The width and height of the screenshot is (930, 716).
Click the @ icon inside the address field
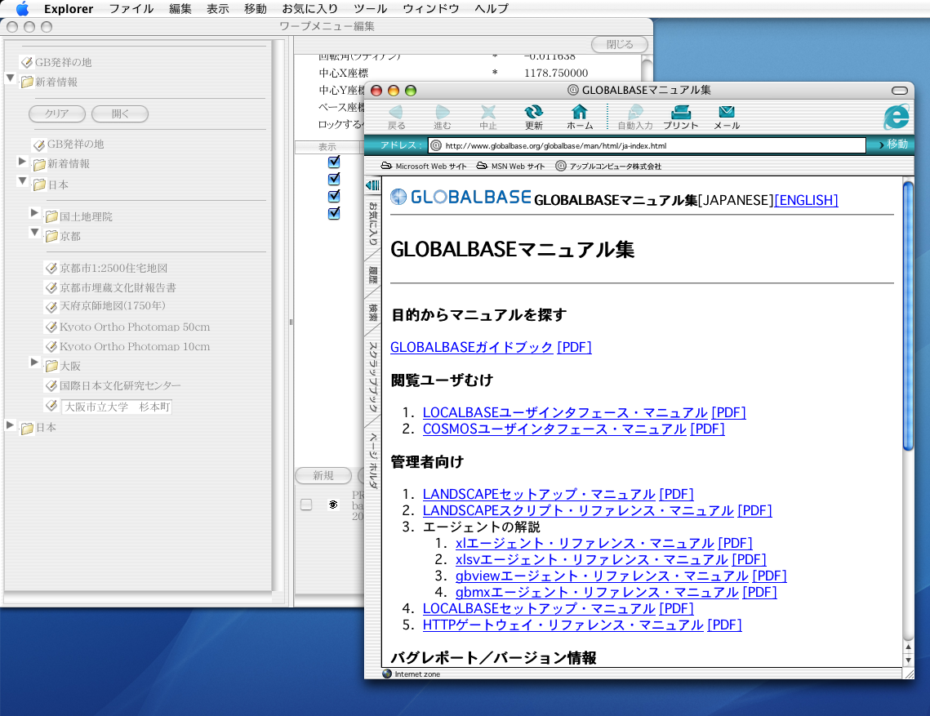[x=436, y=145]
